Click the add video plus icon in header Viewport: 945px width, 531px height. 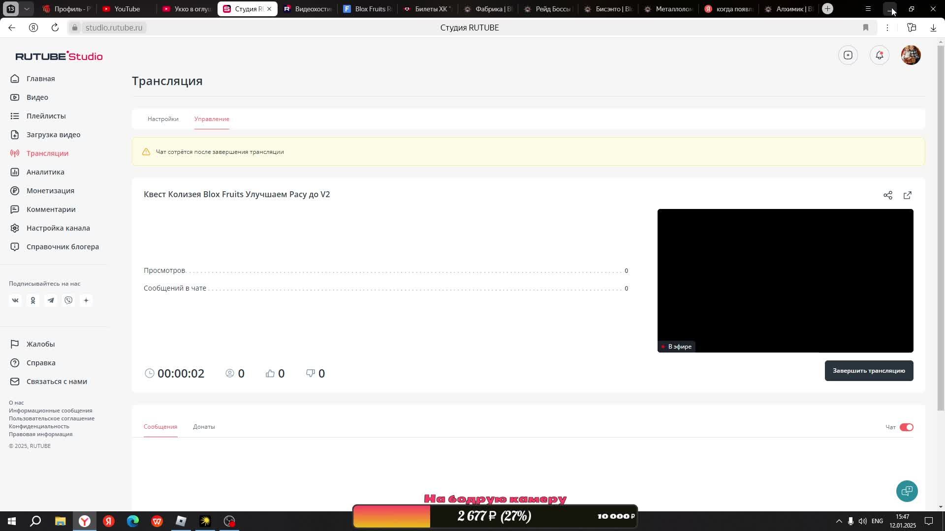click(848, 55)
